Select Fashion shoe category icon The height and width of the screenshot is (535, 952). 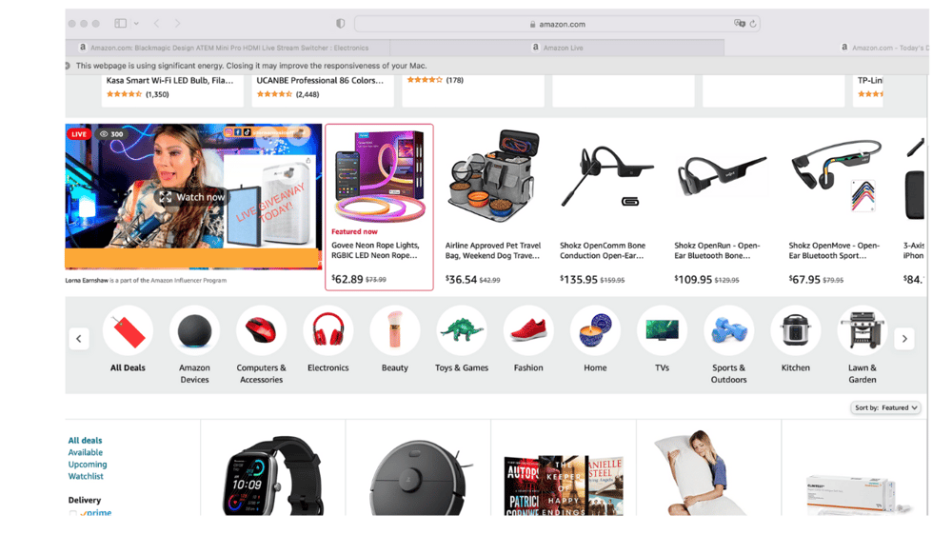(x=528, y=331)
